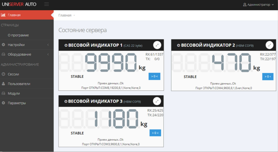Viewport: 278px width, 152px height.
Task: Click STABLE status in indicator 2
Action: [190, 77]
